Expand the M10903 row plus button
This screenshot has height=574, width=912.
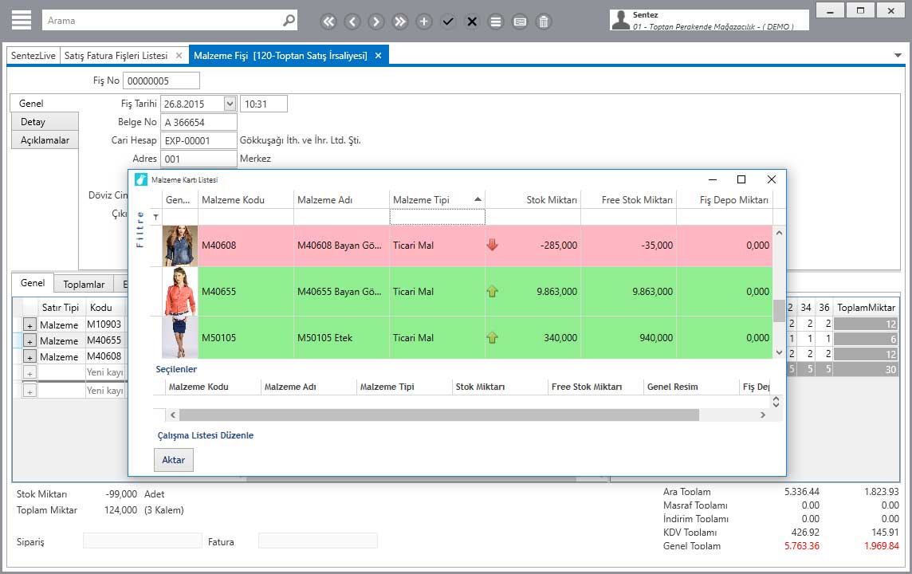(x=29, y=325)
